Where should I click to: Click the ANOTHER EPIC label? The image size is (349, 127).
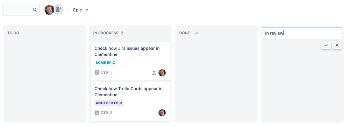pos(109,103)
